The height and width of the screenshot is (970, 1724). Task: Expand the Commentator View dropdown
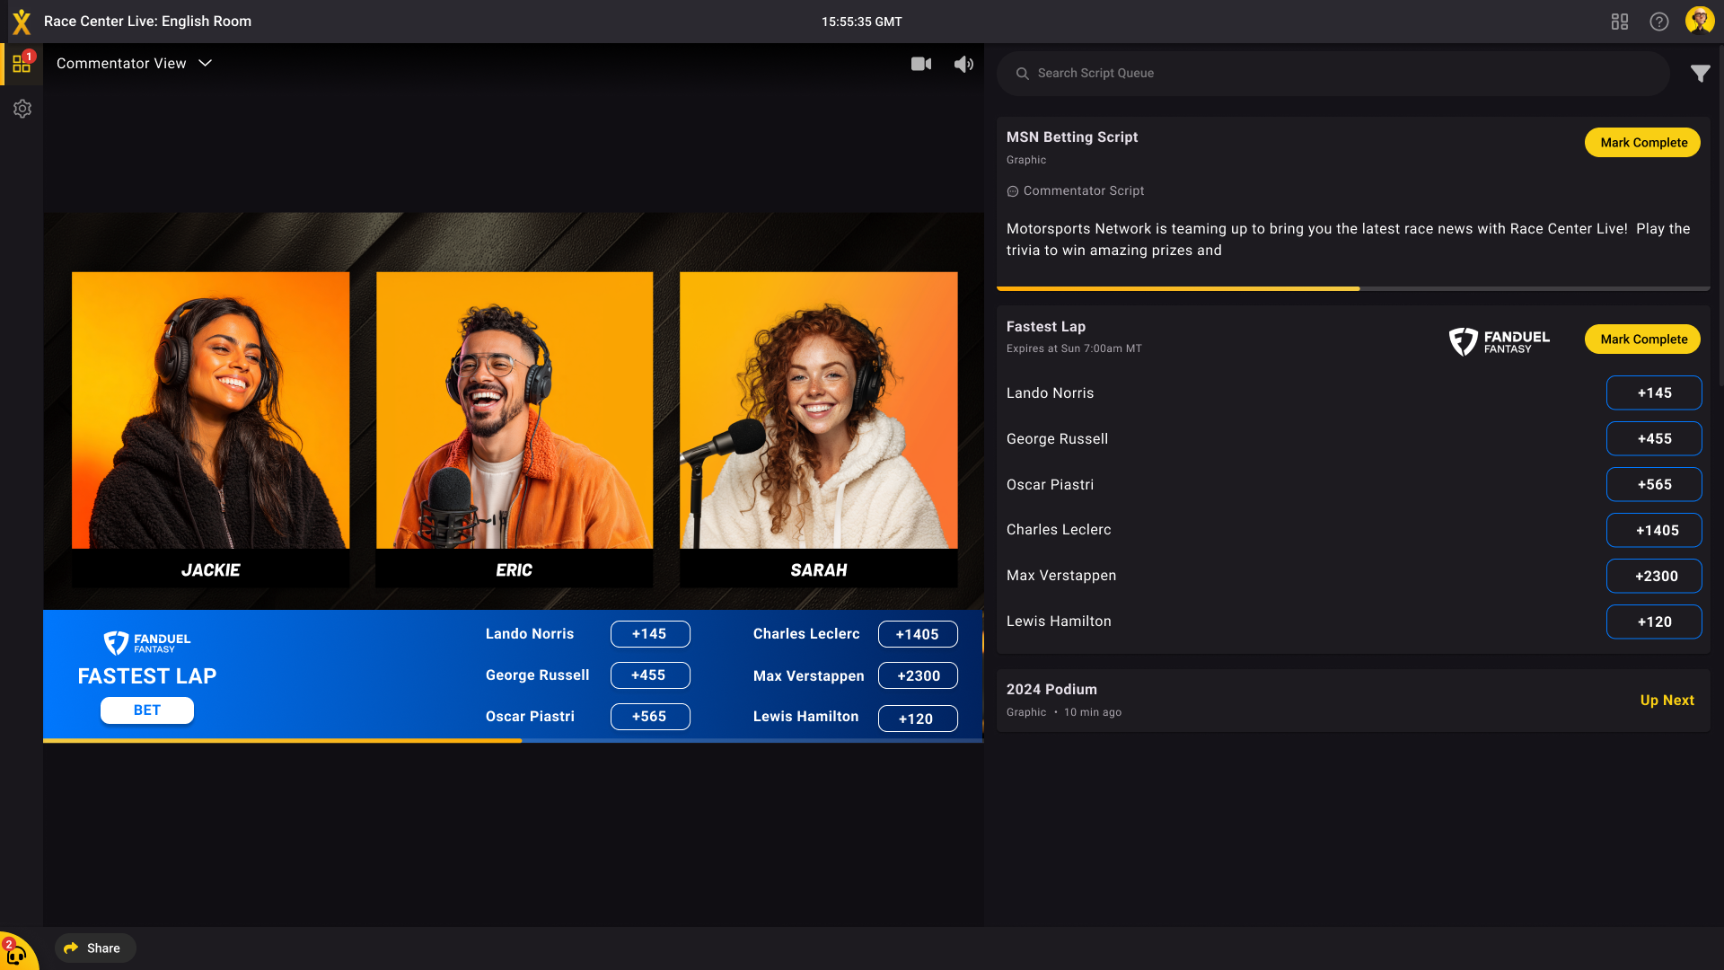[205, 64]
